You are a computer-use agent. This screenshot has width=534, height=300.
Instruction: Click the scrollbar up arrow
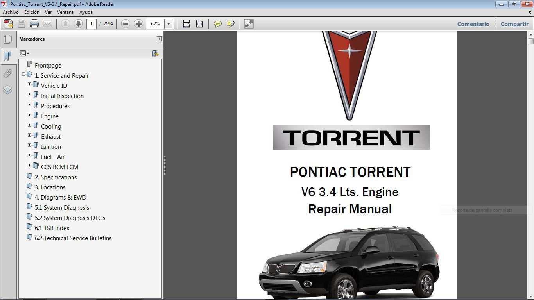tap(530, 35)
